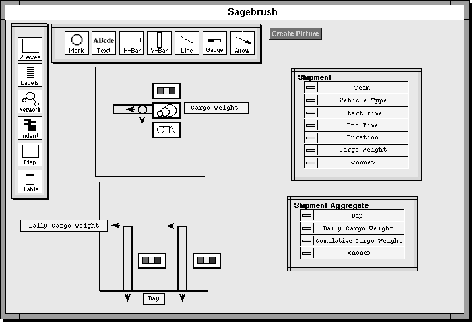
Task: Select the Arrow tool
Action: coord(242,43)
